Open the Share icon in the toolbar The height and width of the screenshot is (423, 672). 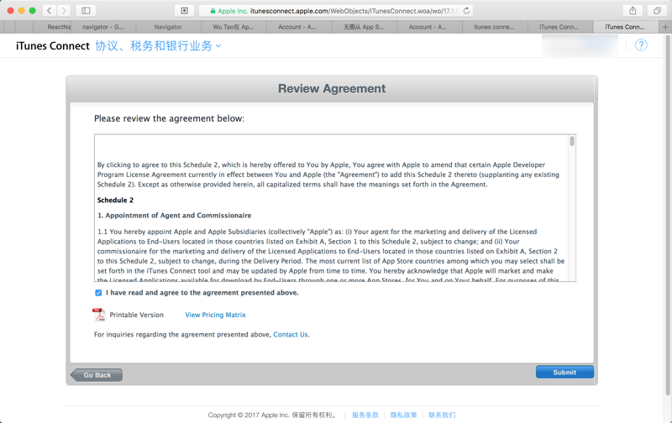tap(633, 11)
